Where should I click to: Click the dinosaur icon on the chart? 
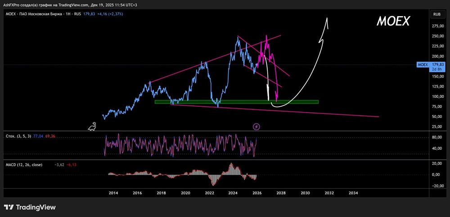point(92,126)
